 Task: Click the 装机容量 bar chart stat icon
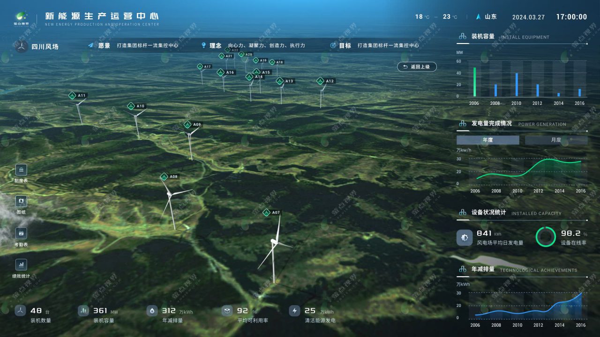point(83,310)
